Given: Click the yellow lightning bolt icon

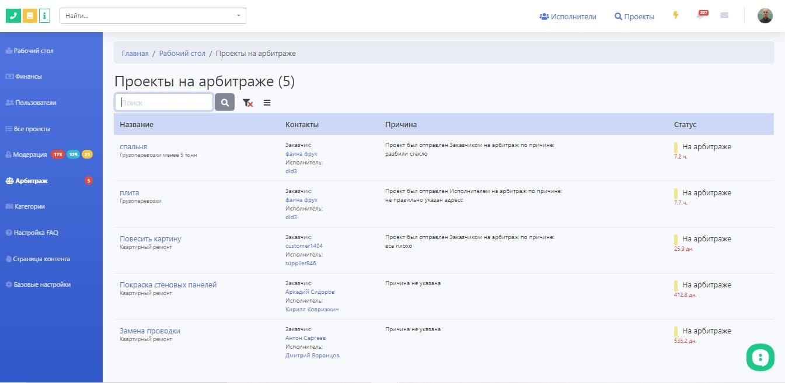Looking at the screenshot, I should pyautogui.click(x=676, y=16).
